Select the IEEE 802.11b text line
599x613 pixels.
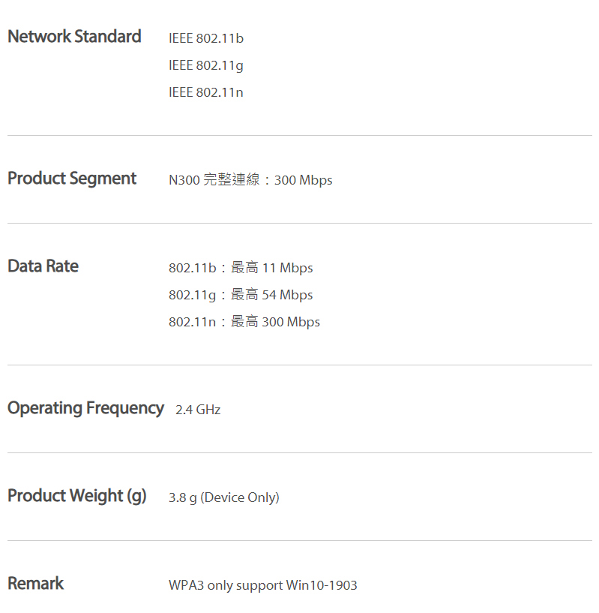pyautogui.click(x=206, y=38)
